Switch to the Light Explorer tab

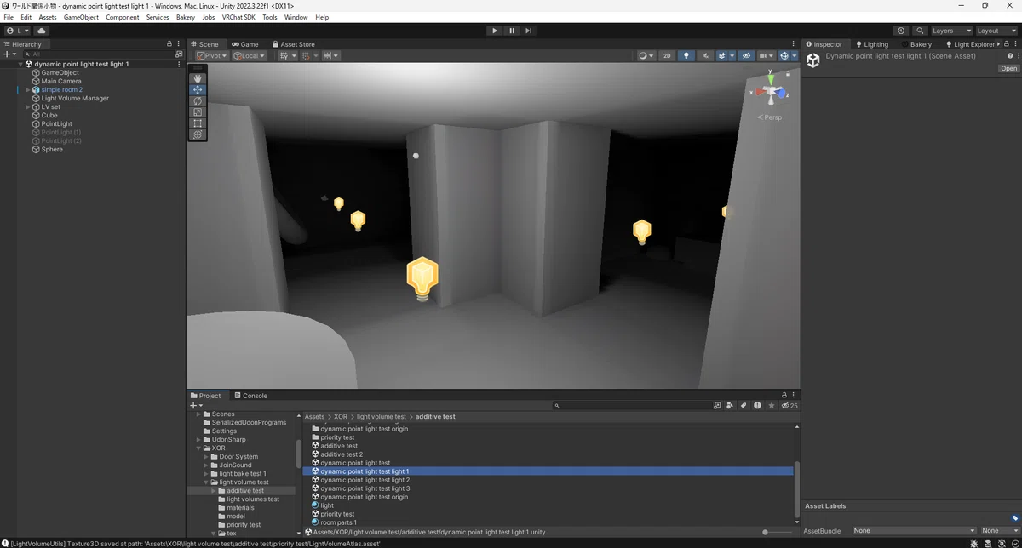coord(970,44)
